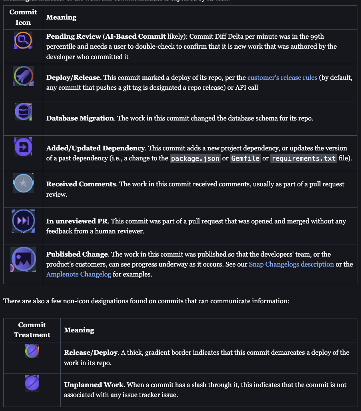
Task: Click the In unreviewed PR fast-forward icon
Action: click(x=23, y=221)
